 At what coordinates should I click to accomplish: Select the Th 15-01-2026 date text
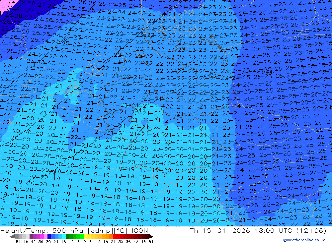220,230
